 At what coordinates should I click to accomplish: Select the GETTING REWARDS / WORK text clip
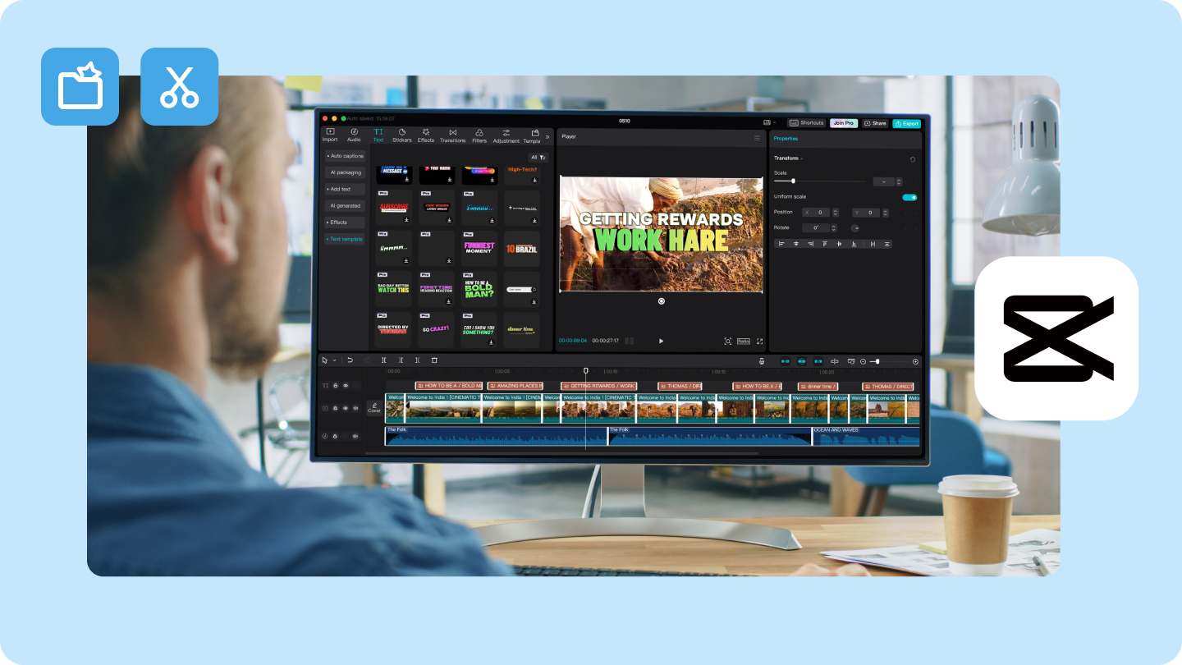pos(599,386)
